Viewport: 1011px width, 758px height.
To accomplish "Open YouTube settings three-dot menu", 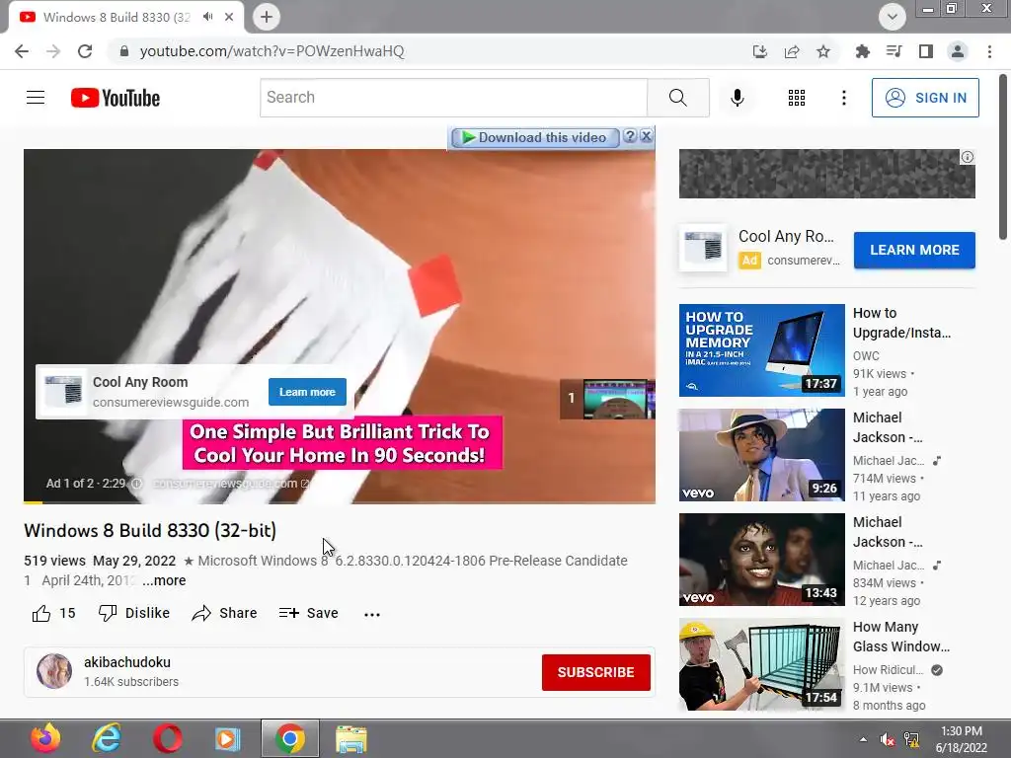I will tap(843, 98).
